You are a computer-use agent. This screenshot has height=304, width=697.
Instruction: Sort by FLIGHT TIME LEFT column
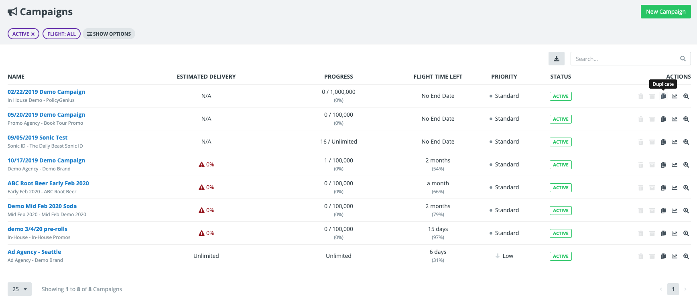[x=437, y=77]
